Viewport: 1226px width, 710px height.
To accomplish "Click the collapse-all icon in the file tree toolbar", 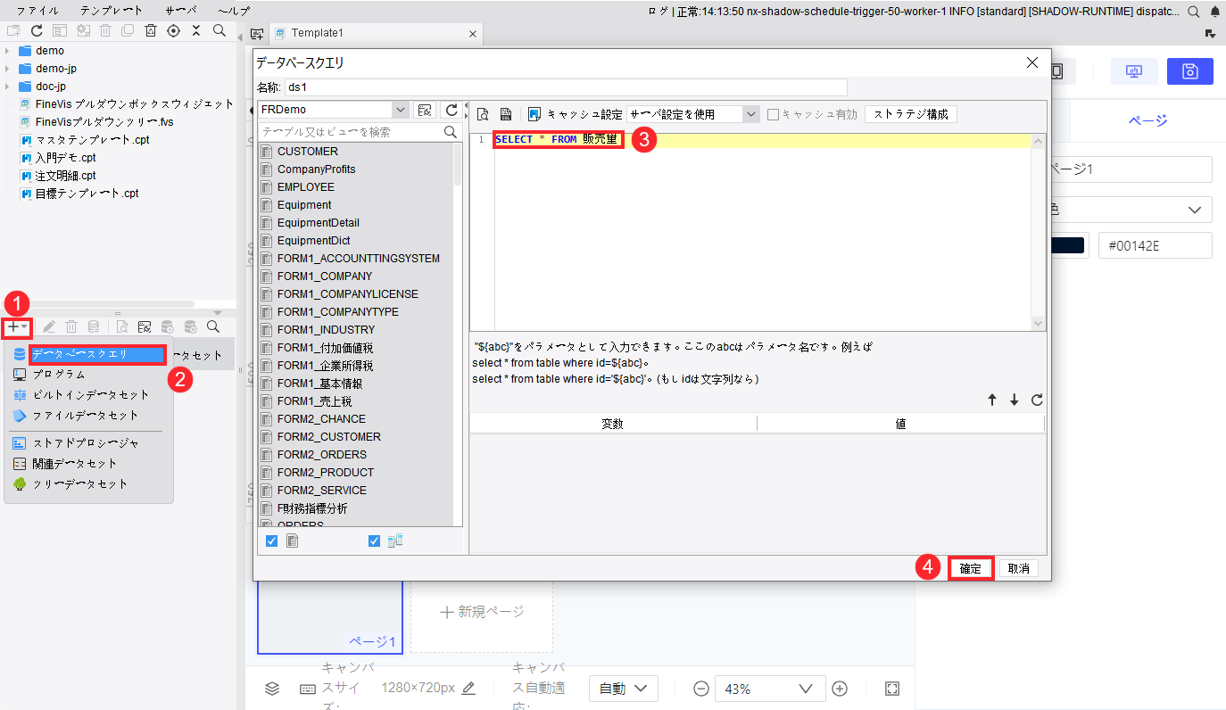I will (x=196, y=30).
